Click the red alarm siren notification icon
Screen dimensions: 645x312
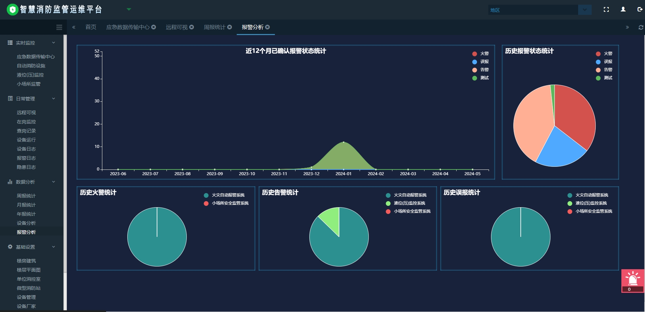633,281
